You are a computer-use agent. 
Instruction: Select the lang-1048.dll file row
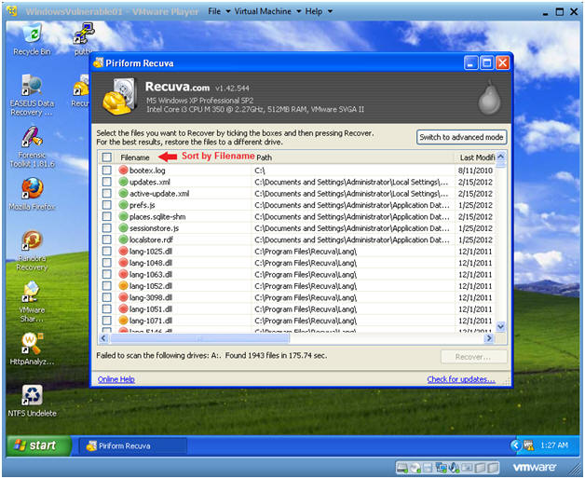point(297,263)
